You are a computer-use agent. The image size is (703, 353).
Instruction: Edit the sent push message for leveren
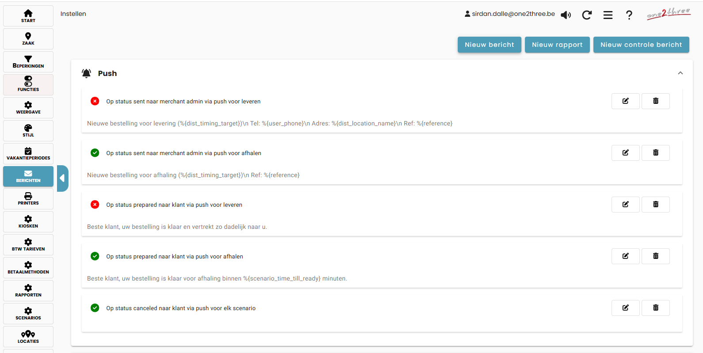coord(625,101)
